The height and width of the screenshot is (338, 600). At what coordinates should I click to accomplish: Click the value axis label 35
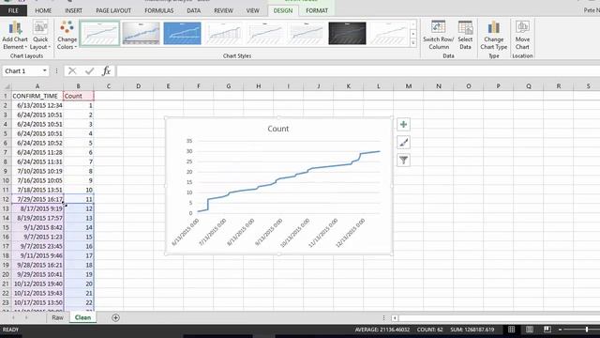(189, 141)
